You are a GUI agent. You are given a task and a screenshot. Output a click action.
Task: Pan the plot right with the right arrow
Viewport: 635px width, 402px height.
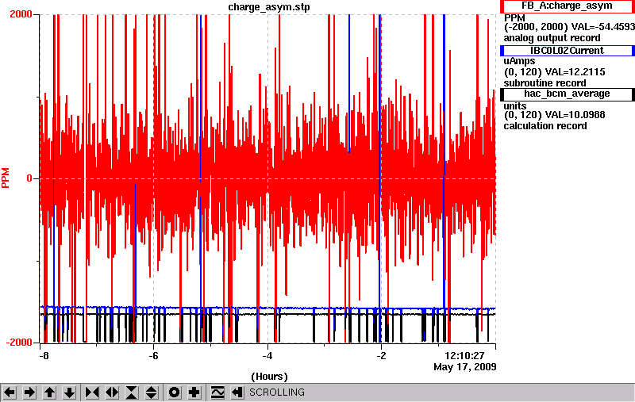coord(29,392)
